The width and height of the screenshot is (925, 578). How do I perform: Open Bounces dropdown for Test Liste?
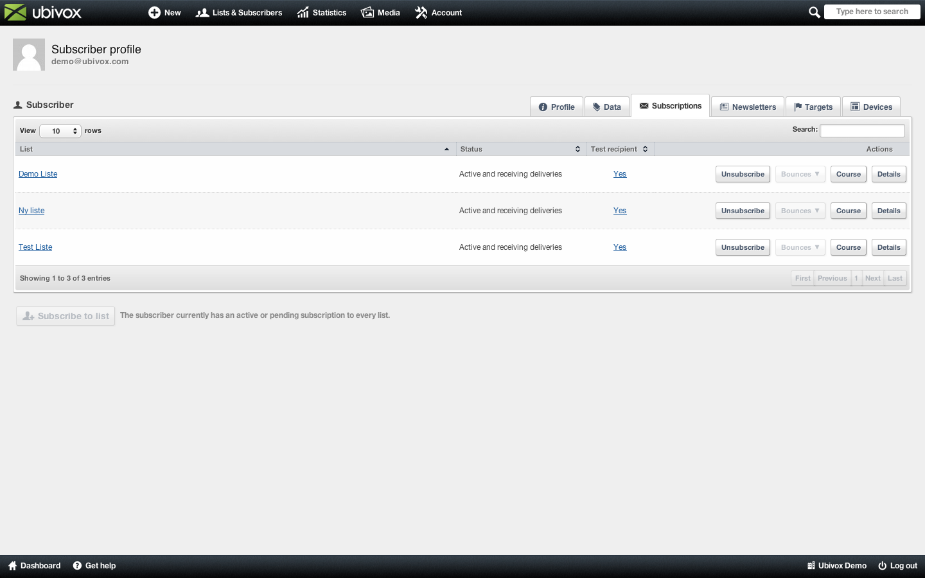[x=800, y=247]
